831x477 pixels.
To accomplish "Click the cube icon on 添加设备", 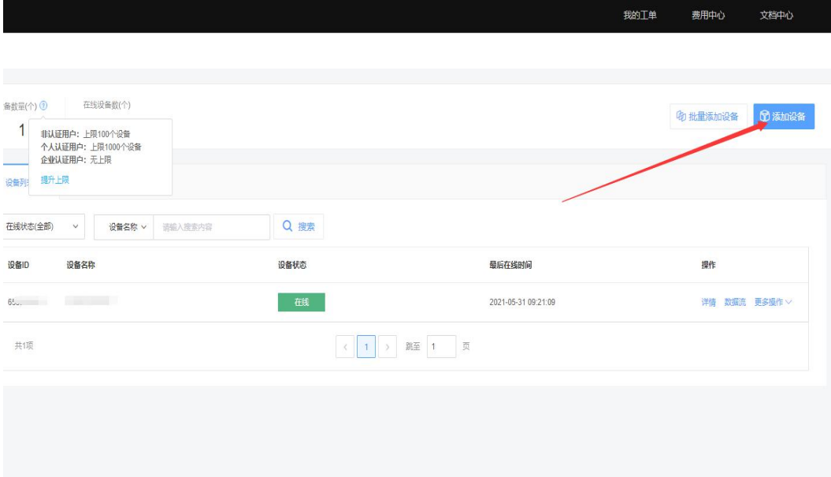I will pyautogui.click(x=764, y=117).
